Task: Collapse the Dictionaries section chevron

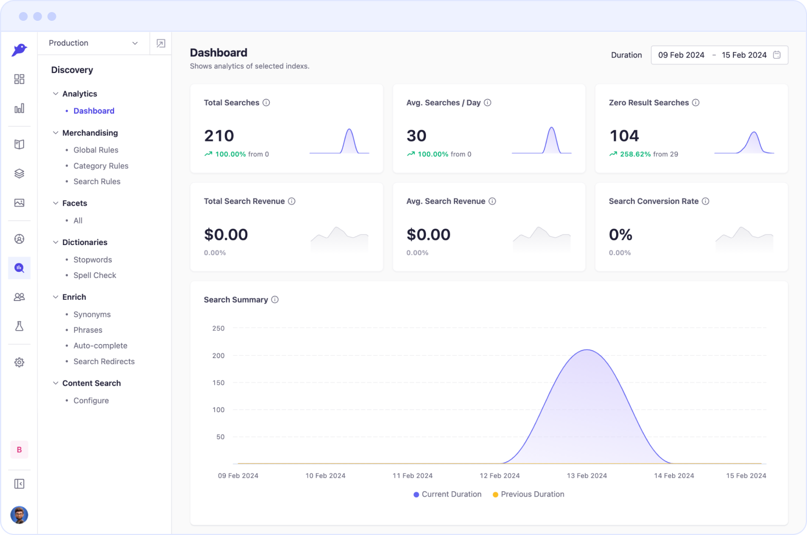Action: [55, 242]
